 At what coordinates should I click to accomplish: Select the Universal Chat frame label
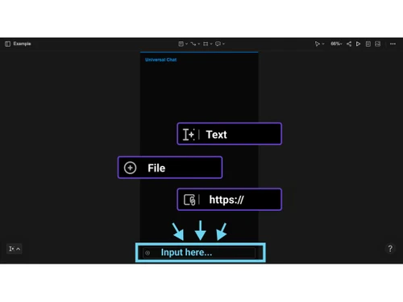click(161, 60)
